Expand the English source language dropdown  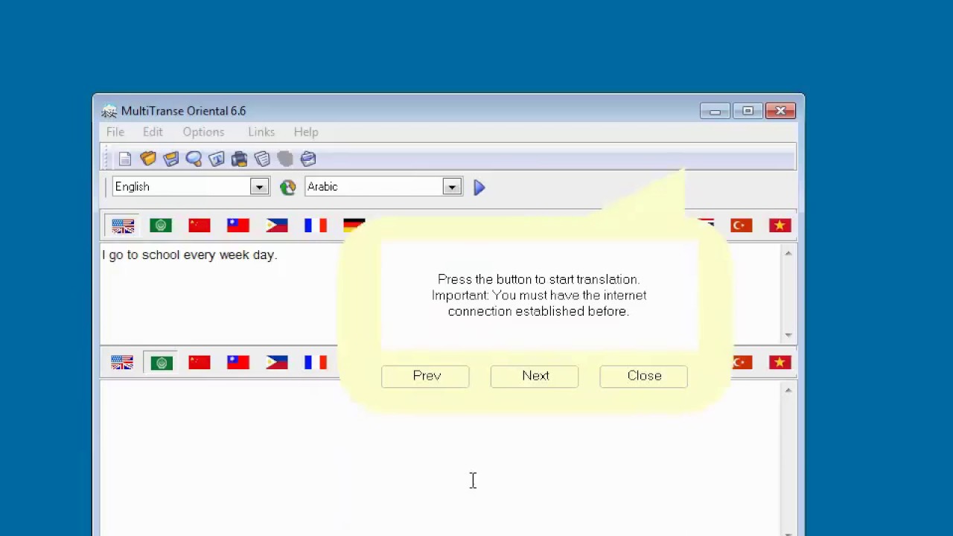259,187
